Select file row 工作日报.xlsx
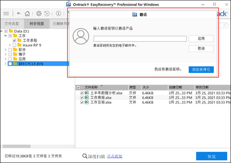The height and width of the screenshot is (163, 231). [153, 102]
